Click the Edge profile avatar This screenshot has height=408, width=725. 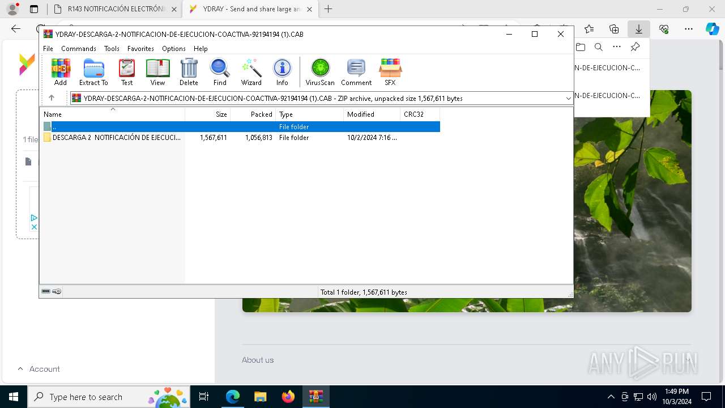tap(12, 9)
